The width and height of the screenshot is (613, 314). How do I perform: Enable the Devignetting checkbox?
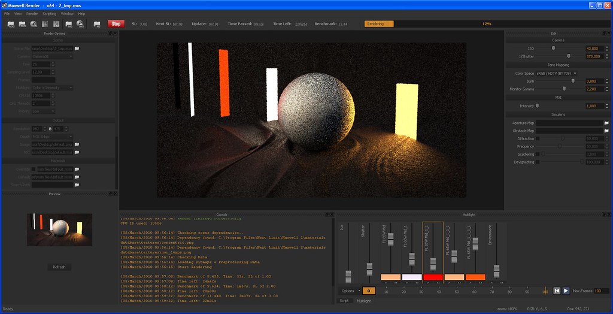click(x=538, y=162)
